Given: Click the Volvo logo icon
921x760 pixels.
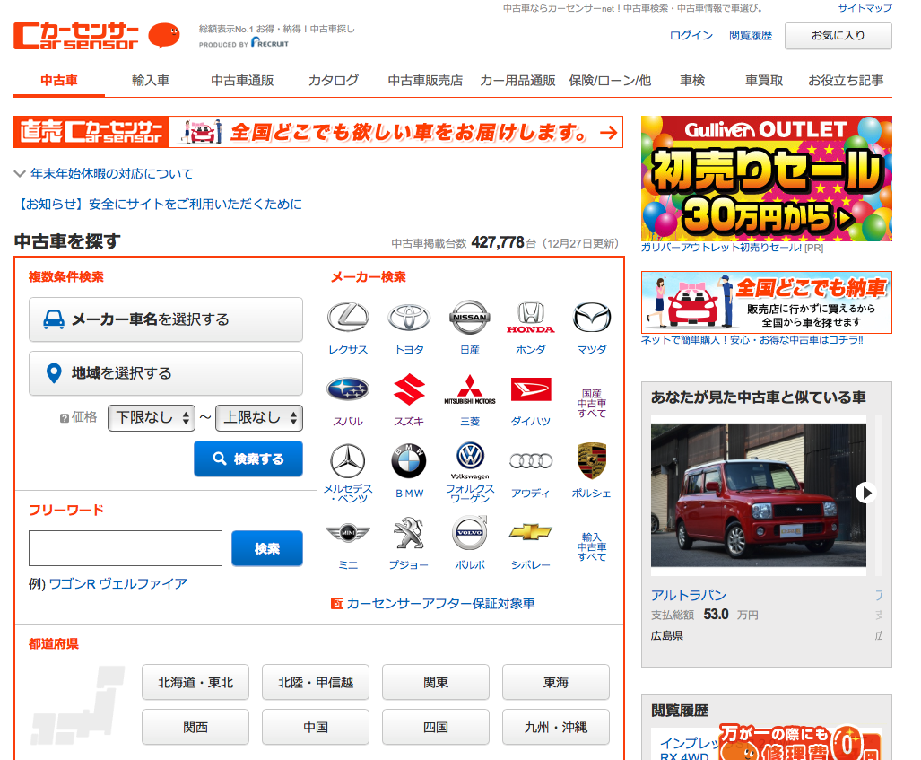Looking at the screenshot, I should pos(470,532).
